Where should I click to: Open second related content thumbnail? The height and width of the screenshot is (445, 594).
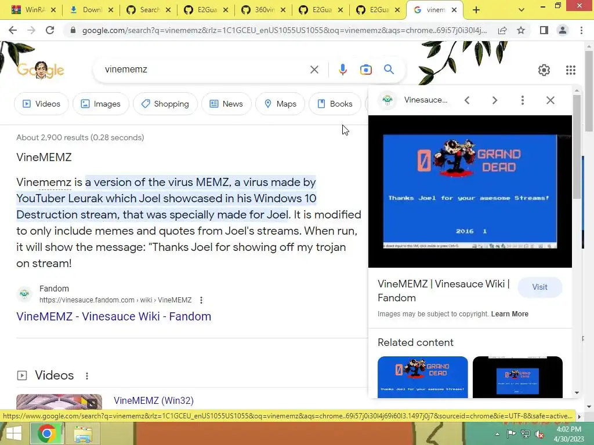tap(517, 377)
